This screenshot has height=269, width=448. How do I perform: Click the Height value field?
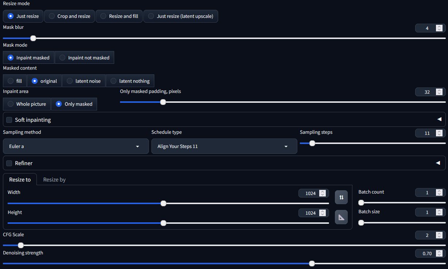(313, 213)
